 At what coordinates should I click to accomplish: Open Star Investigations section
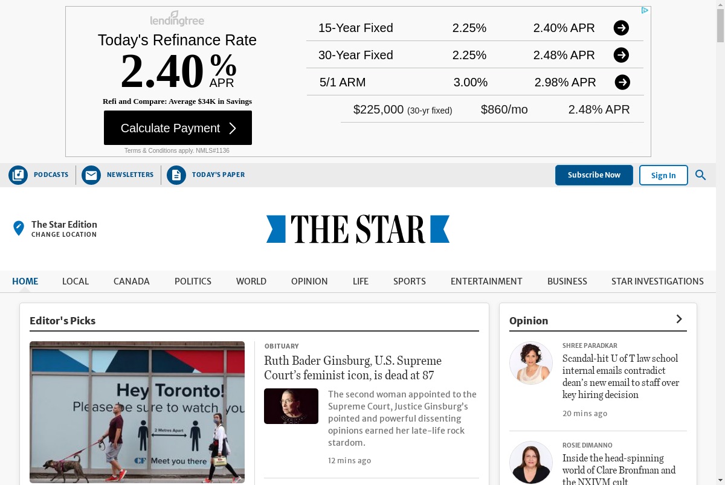[x=657, y=281]
